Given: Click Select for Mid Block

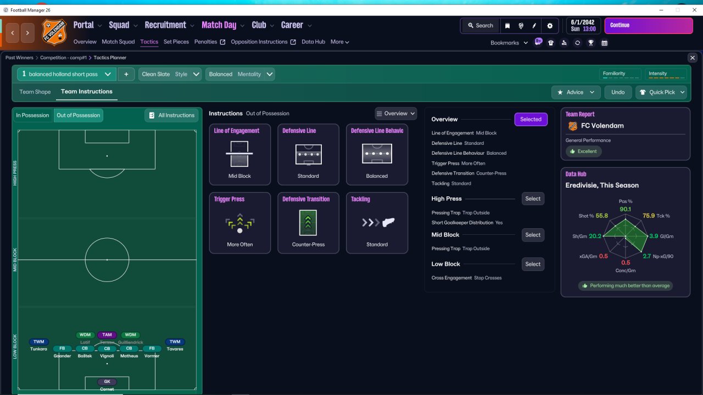Looking at the screenshot, I should pyautogui.click(x=533, y=235).
